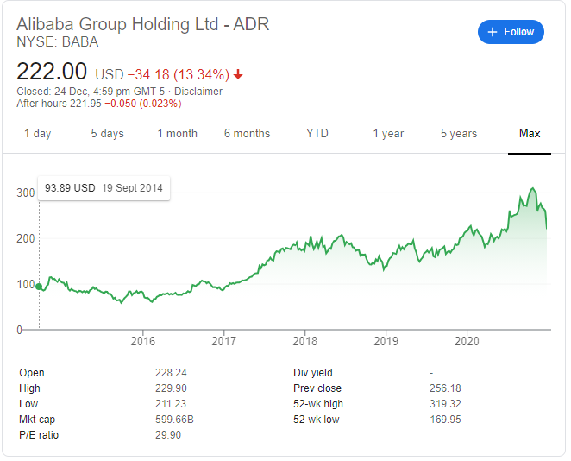Click the Mkt cap value 599.66B
This screenshot has height=461, width=571.
(x=174, y=420)
